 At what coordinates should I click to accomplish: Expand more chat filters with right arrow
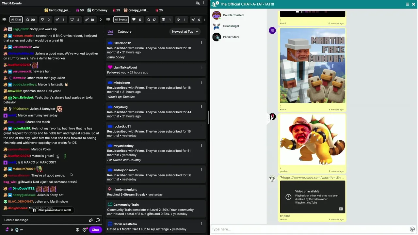pyautogui.click(x=101, y=20)
